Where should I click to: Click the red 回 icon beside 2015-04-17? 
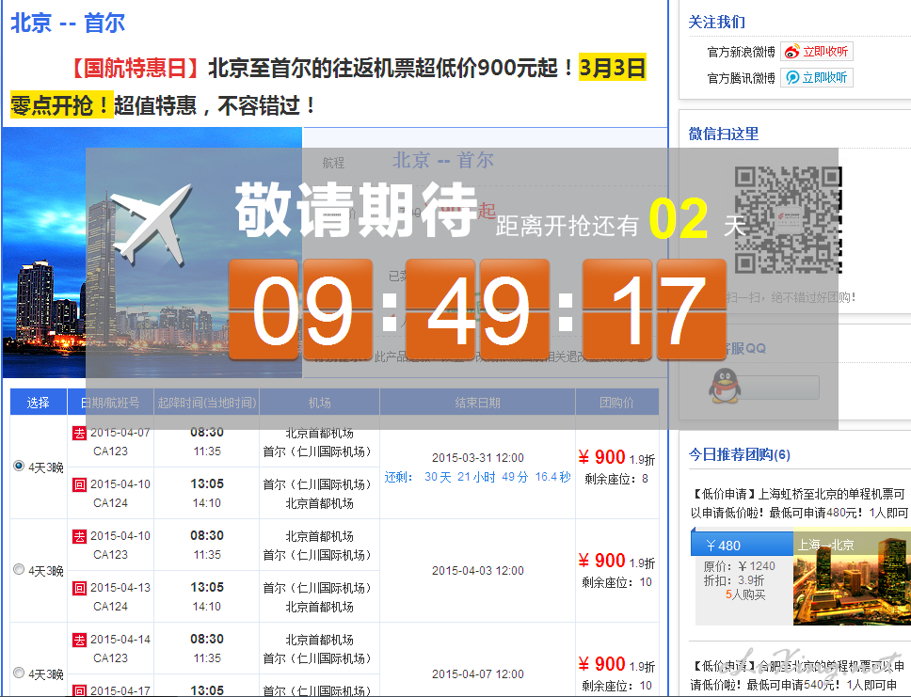pyautogui.click(x=79, y=690)
